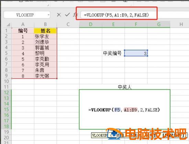Click number 7 next to 朱茵
This screenshot has width=189, height=144.
coord(23,70)
